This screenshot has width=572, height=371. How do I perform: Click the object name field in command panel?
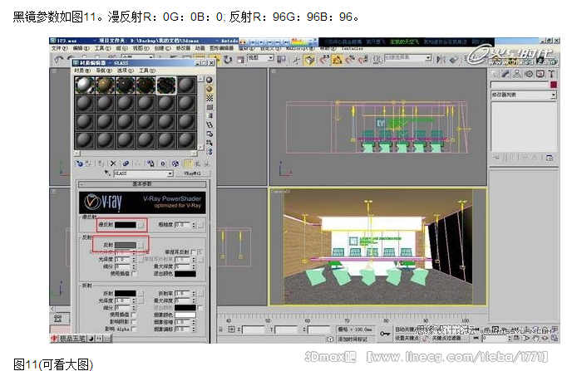[520, 85]
